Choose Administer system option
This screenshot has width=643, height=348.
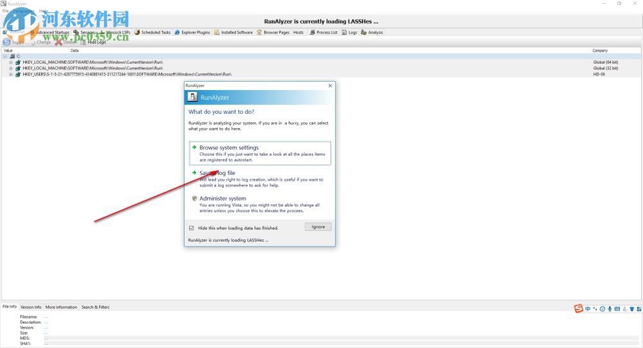[x=260, y=205]
